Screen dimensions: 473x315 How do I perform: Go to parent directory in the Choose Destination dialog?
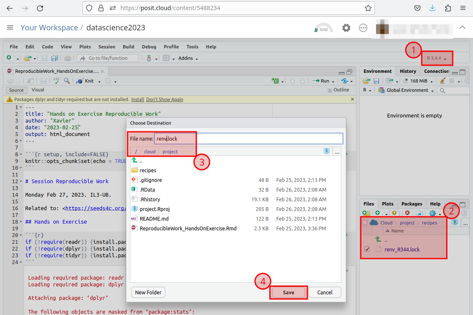click(x=135, y=160)
